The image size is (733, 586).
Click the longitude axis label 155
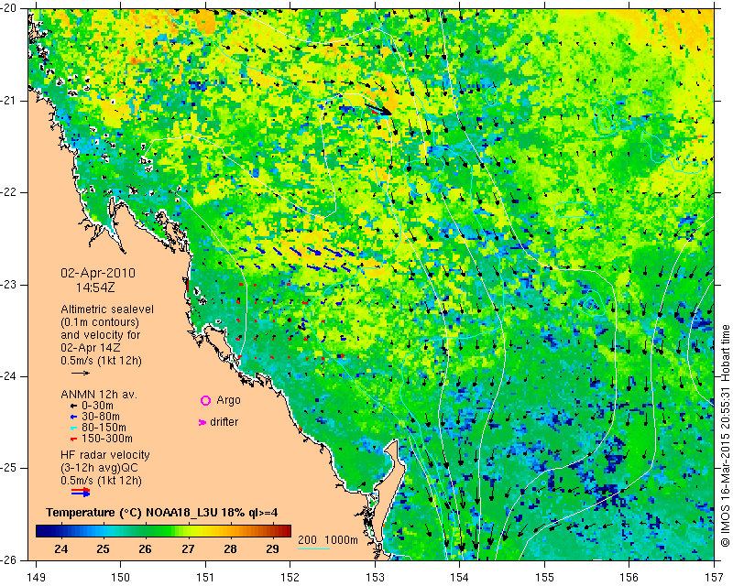(x=544, y=578)
